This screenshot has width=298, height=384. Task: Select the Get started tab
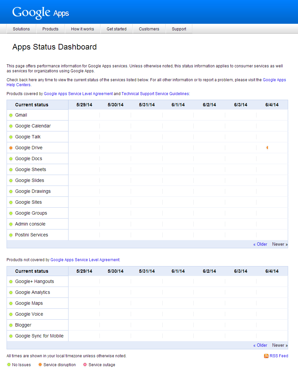coord(117,29)
